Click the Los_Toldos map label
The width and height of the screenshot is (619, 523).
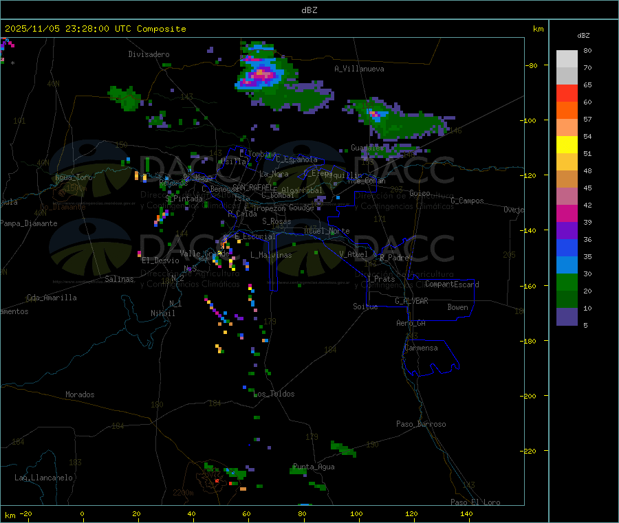[274, 394]
